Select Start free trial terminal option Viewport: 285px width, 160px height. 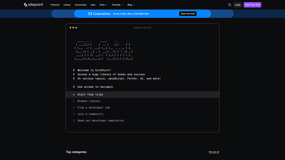pos(90,94)
